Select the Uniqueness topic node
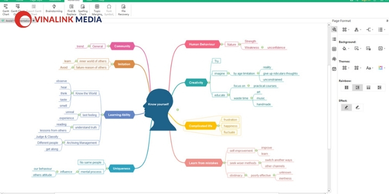The width and height of the screenshot is (389, 194). [x=122, y=168]
